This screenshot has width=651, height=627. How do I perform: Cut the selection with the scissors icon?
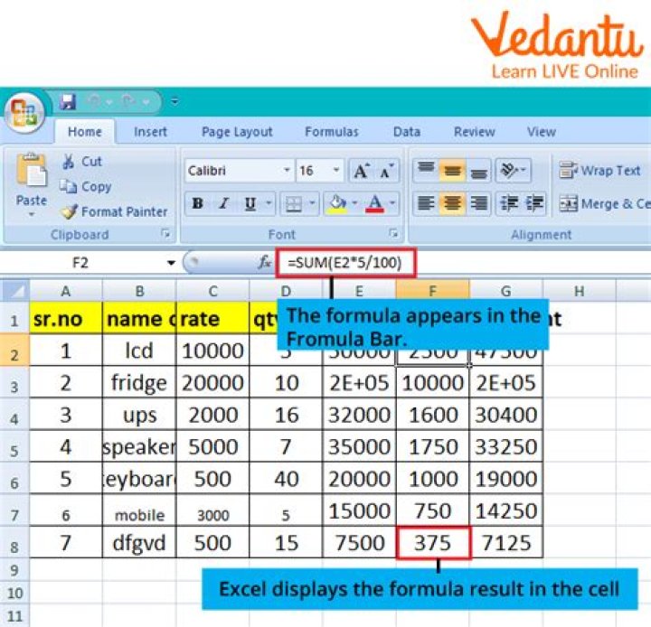pyautogui.click(x=70, y=162)
